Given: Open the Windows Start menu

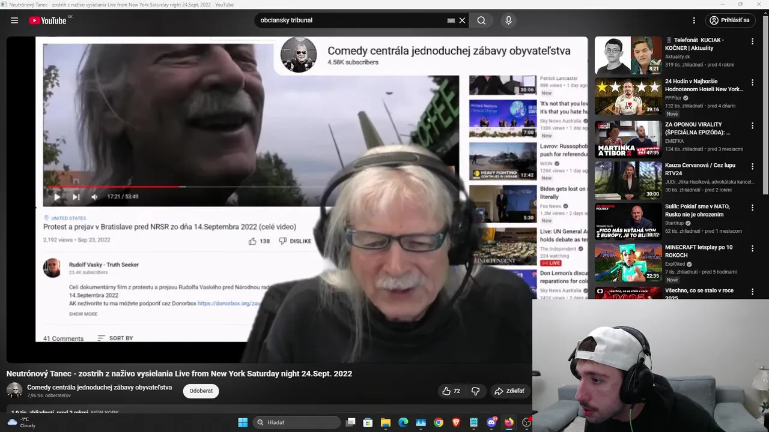Looking at the screenshot, I should [243, 422].
